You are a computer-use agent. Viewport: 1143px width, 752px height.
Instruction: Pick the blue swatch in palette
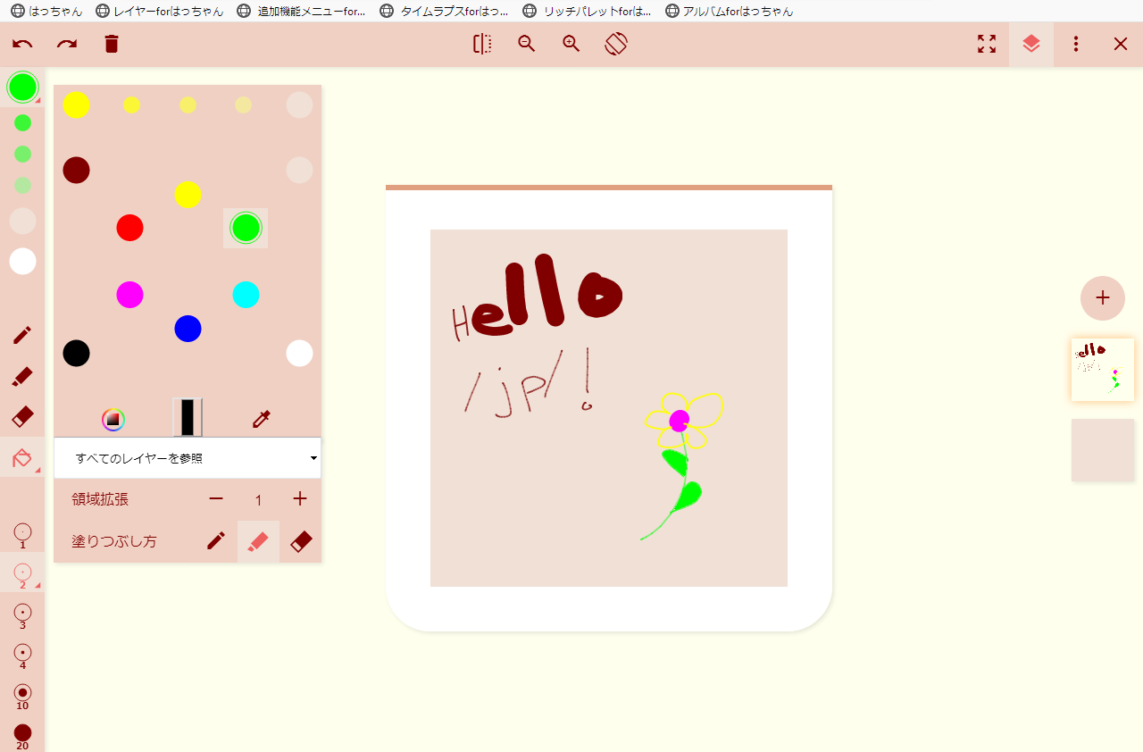(x=188, y=329)
